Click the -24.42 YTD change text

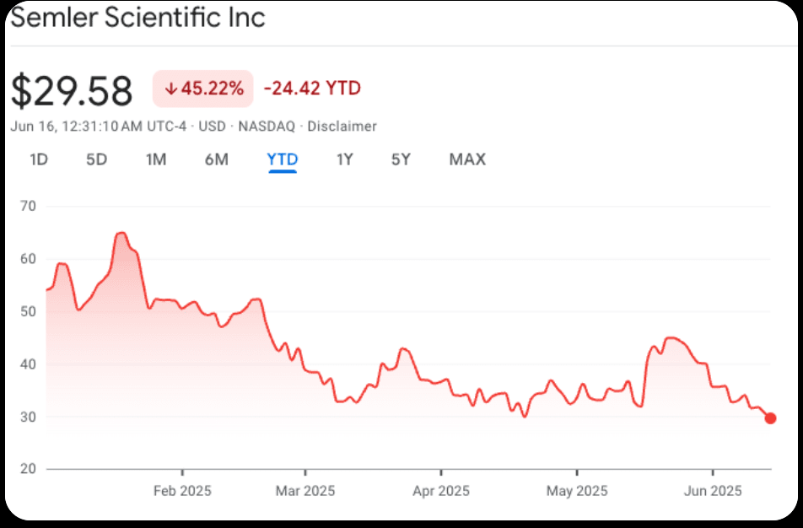(312, 89)
